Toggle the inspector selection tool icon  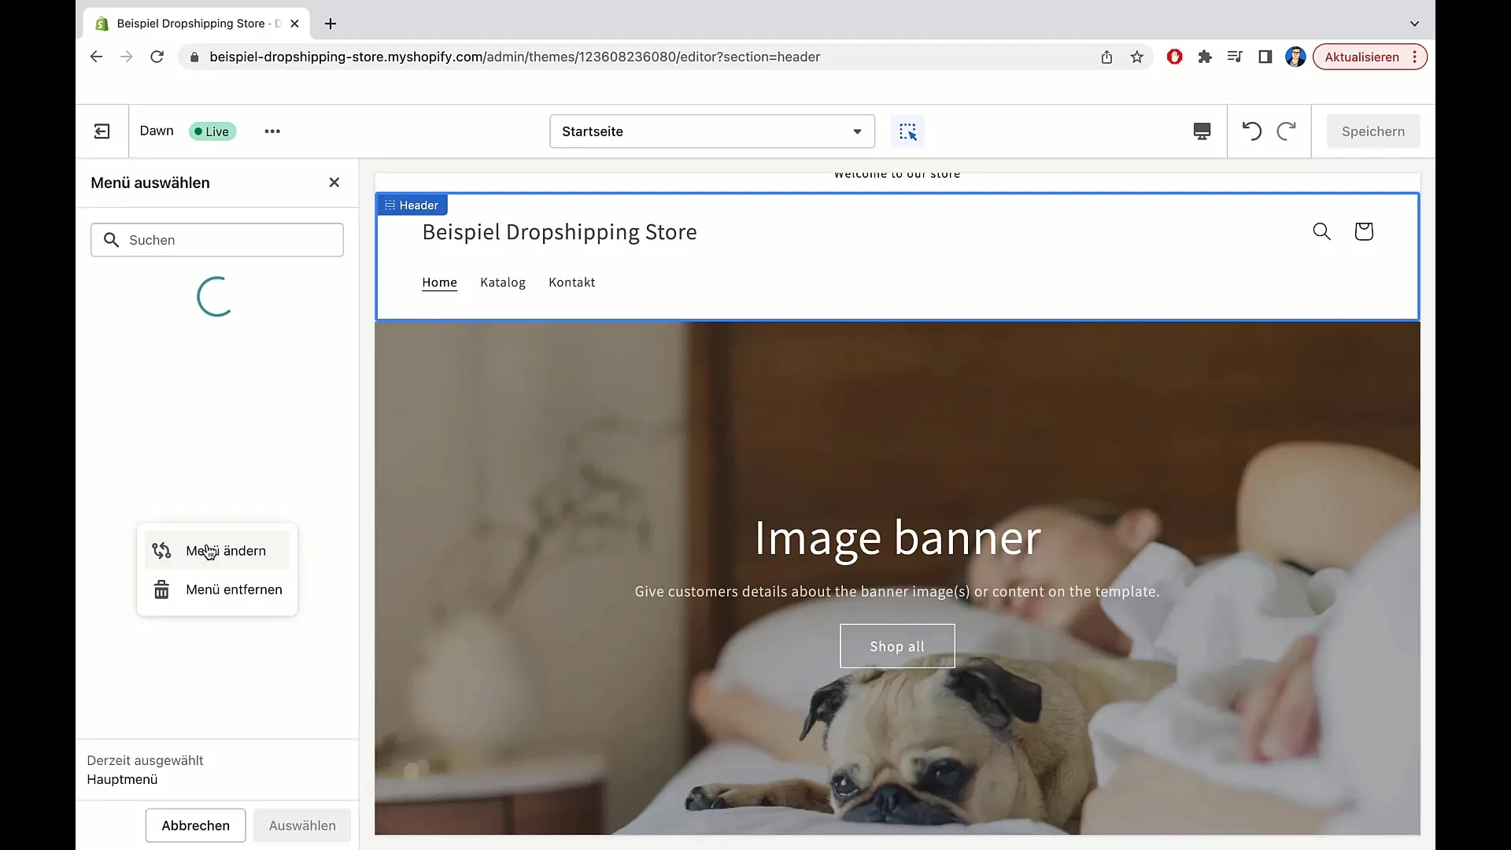tap(907, 131)
